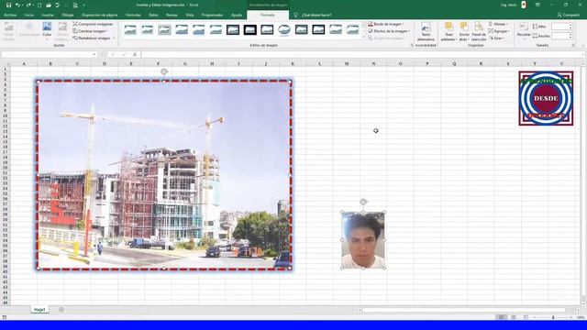
Task: Click the Compartir button
Action: pos(569,15)
